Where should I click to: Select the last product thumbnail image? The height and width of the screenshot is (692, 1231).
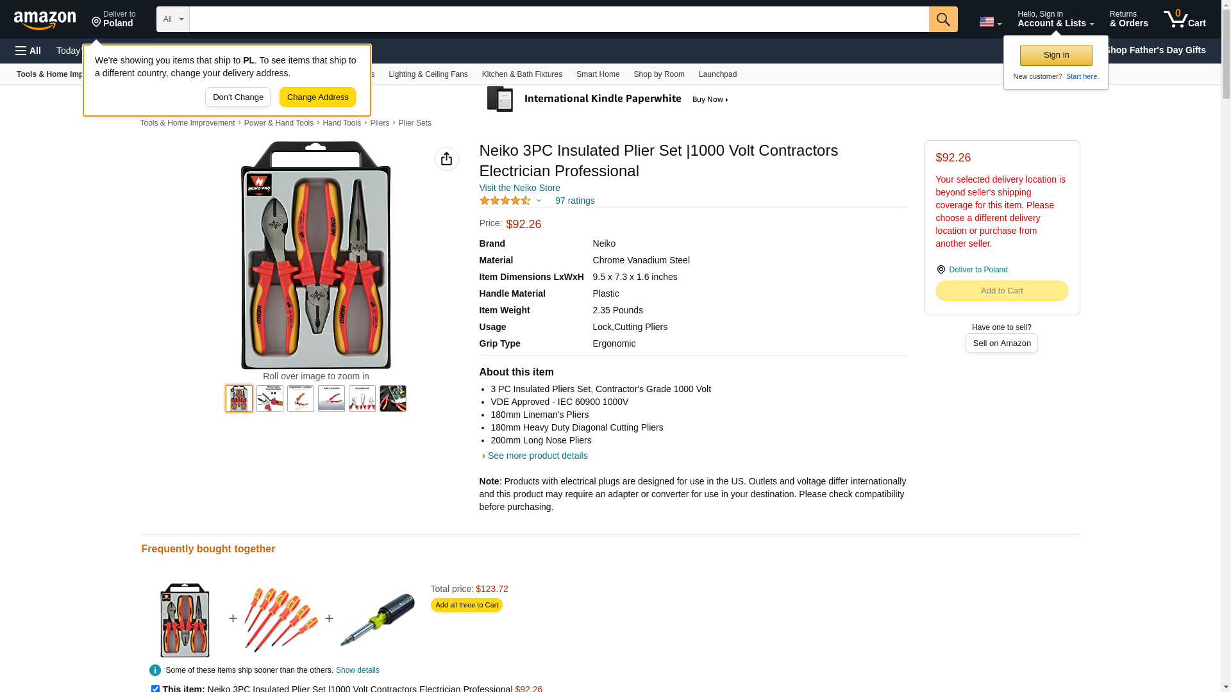tap(392, 399)
